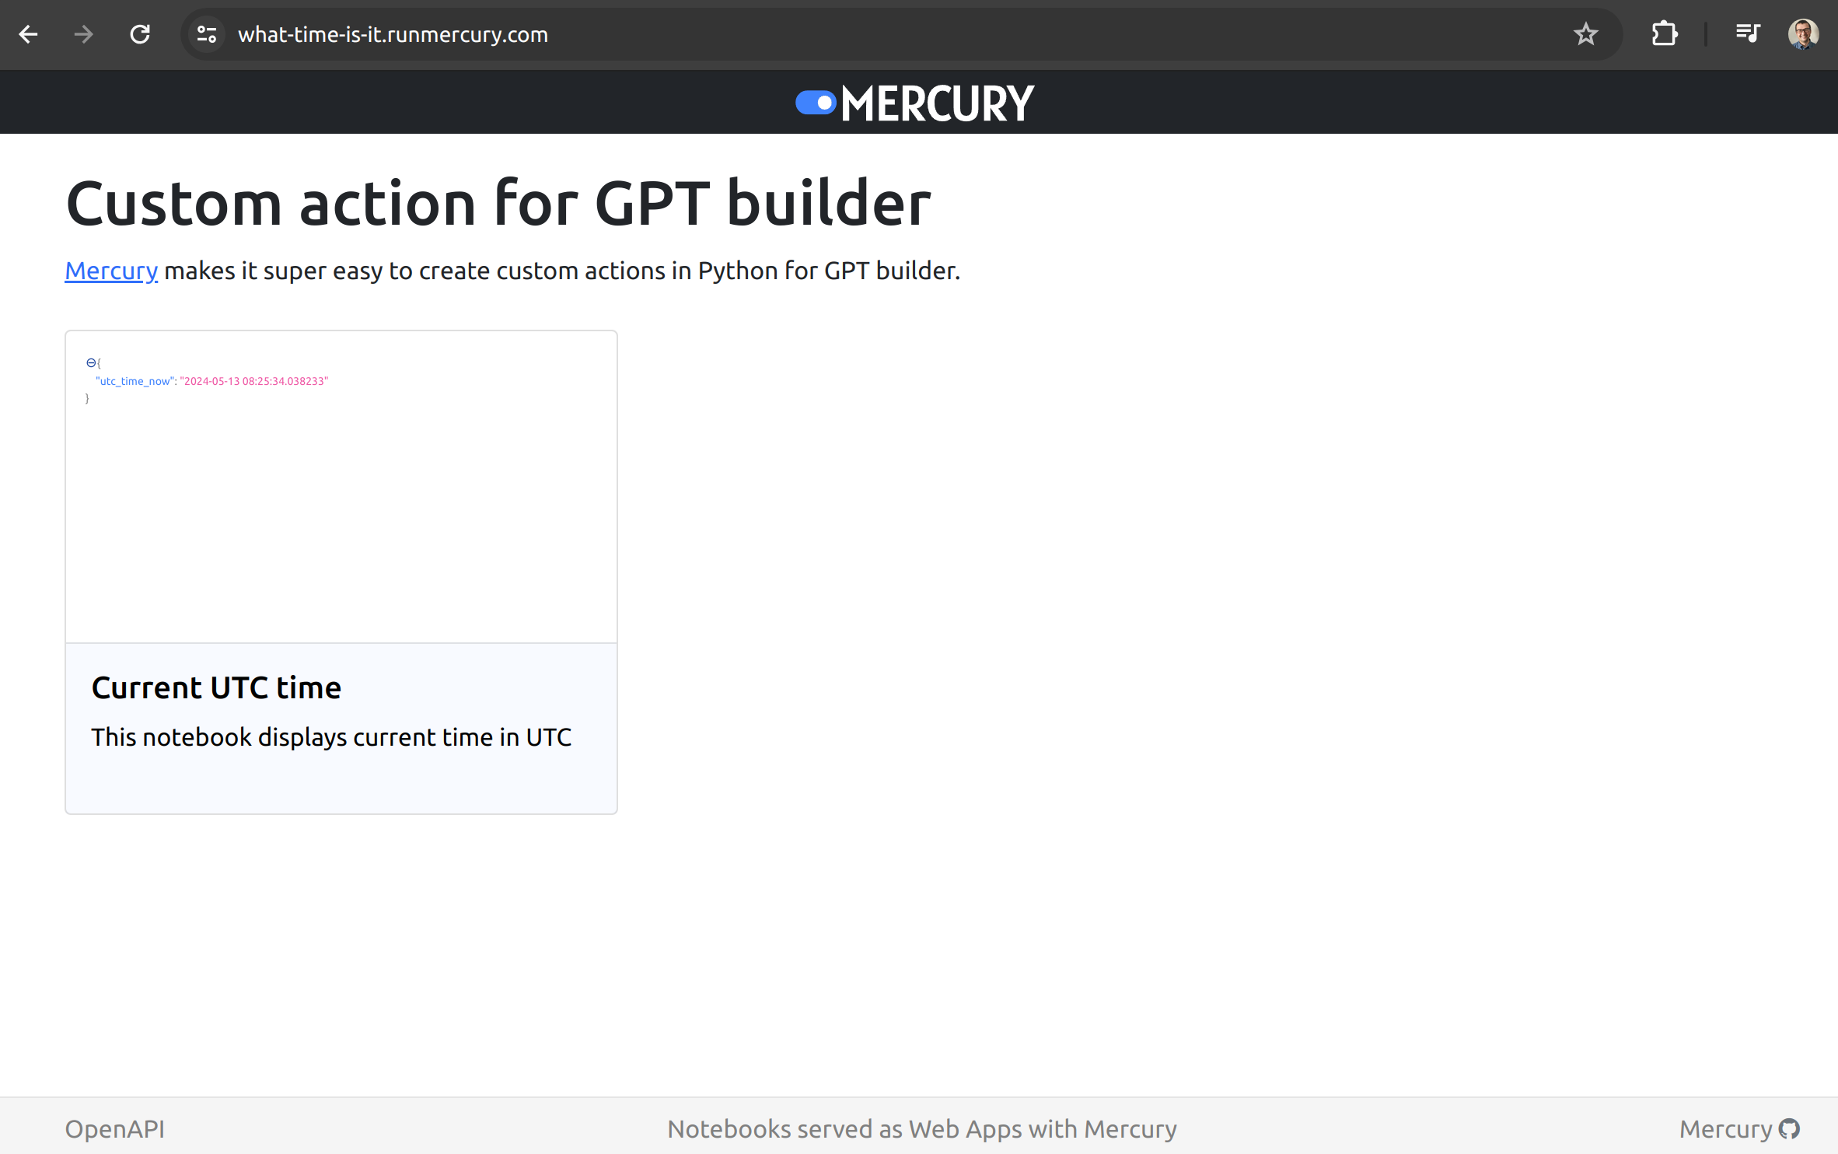Image resolution: width=1838 pixels, height=1154 pixels.
Task: Click the OpenAPI link in footer
Action: click(114, 1129)
